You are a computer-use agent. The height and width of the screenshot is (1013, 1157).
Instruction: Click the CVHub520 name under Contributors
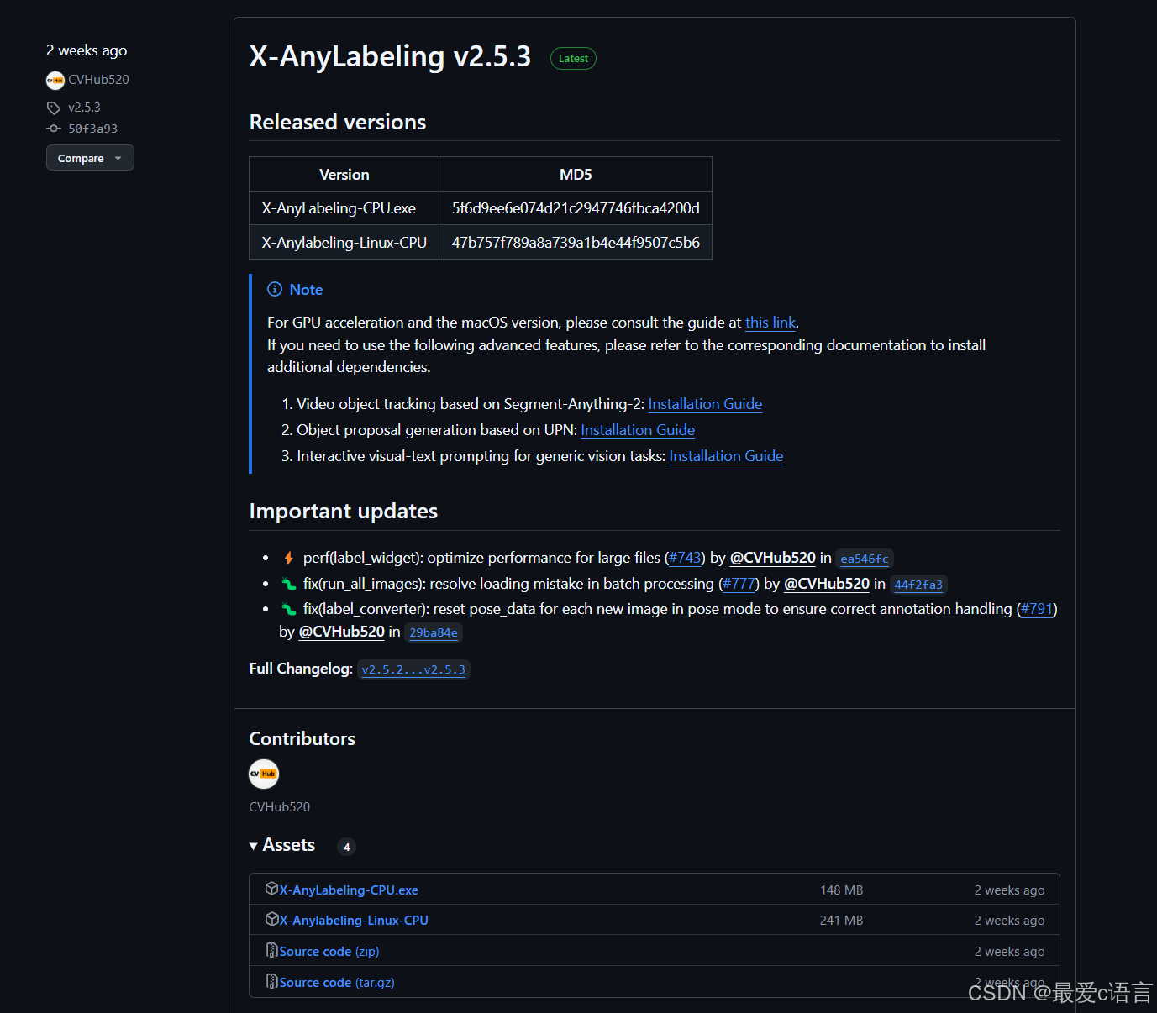280,806
